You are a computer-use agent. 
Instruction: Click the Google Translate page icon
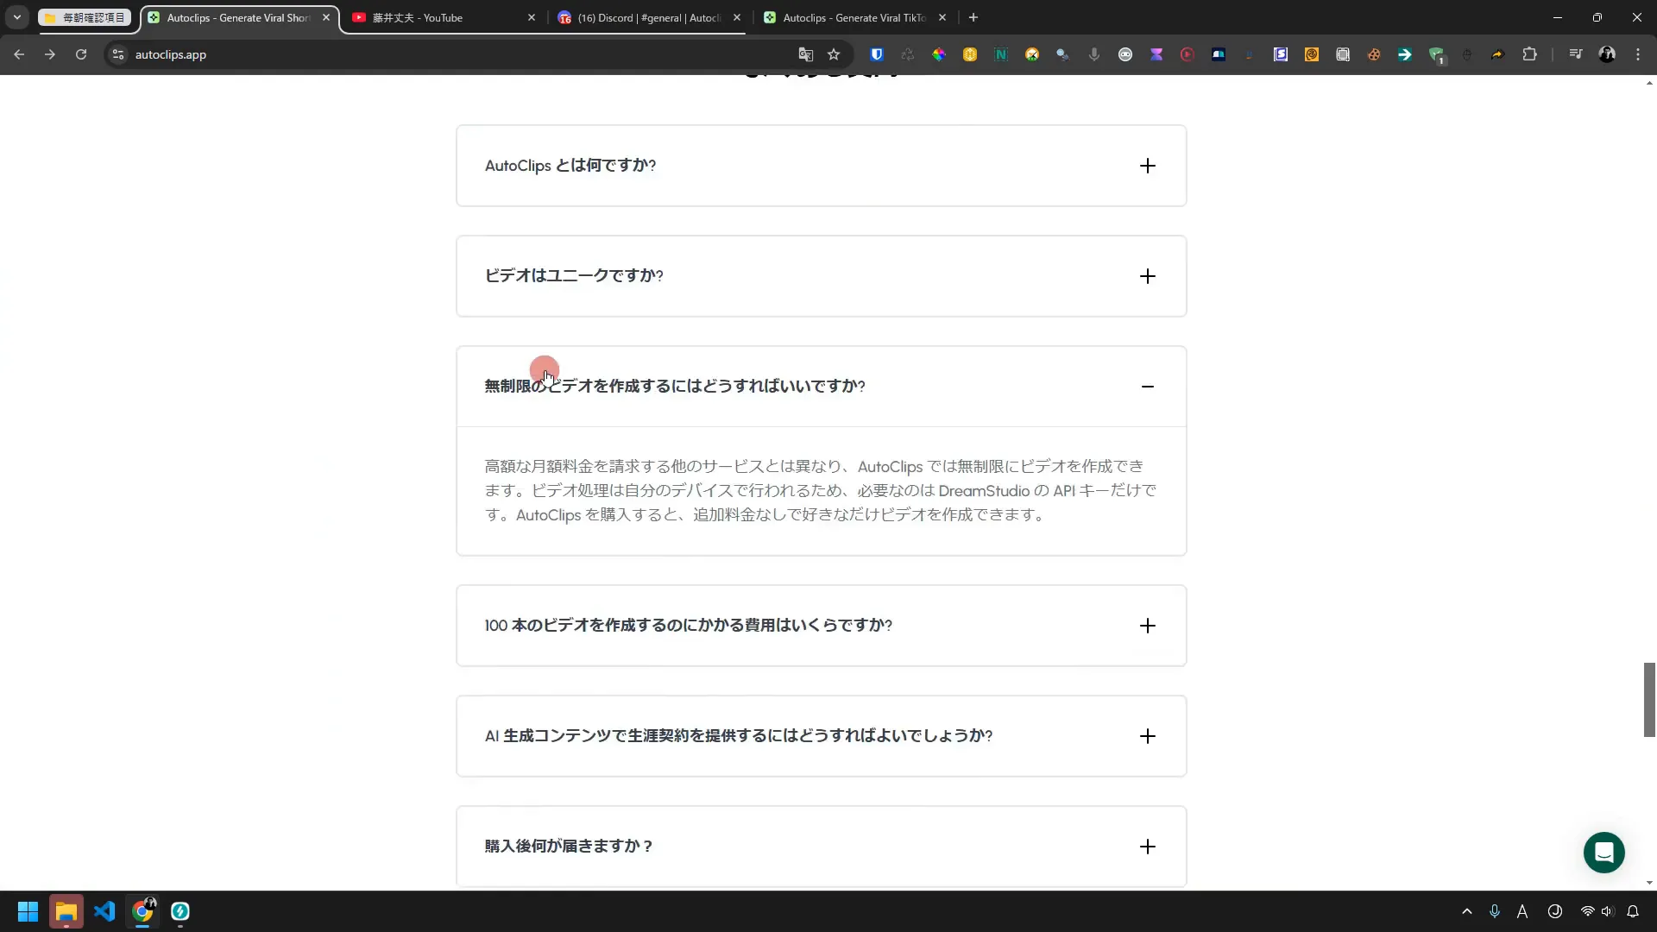[806, 54]
